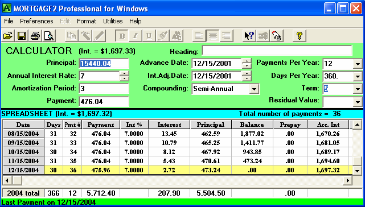This screenshot has width=365, height=207.
Task: Expand the Payments Per Year dropdown
Action: click(x=358, y=64)
